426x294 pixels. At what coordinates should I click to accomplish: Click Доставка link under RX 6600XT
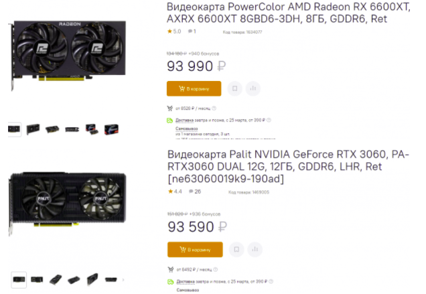pos(184,120)
